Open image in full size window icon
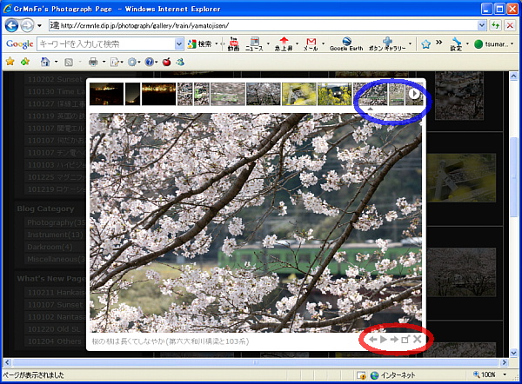 [x=405, y=339]
